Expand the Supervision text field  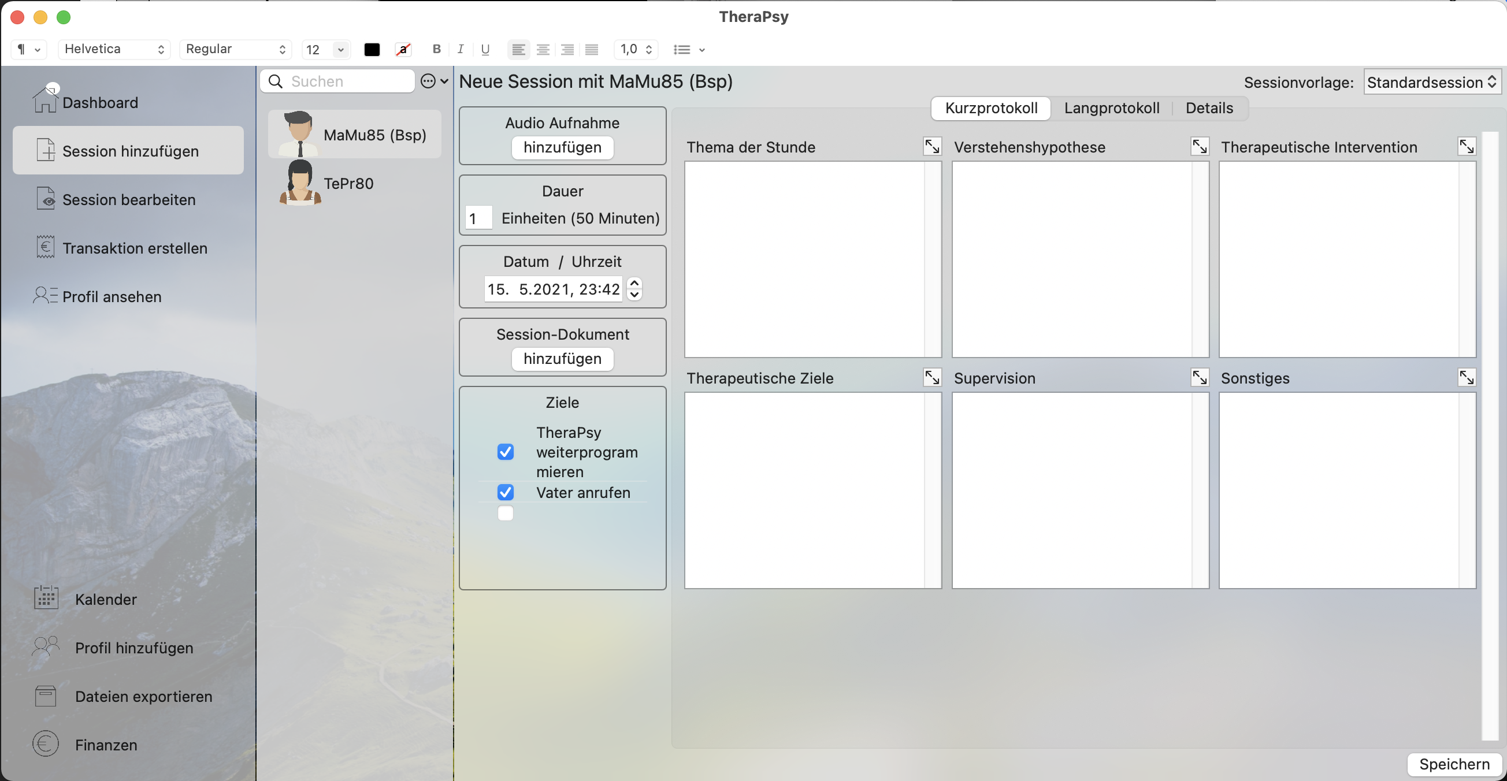[1199, 377]
